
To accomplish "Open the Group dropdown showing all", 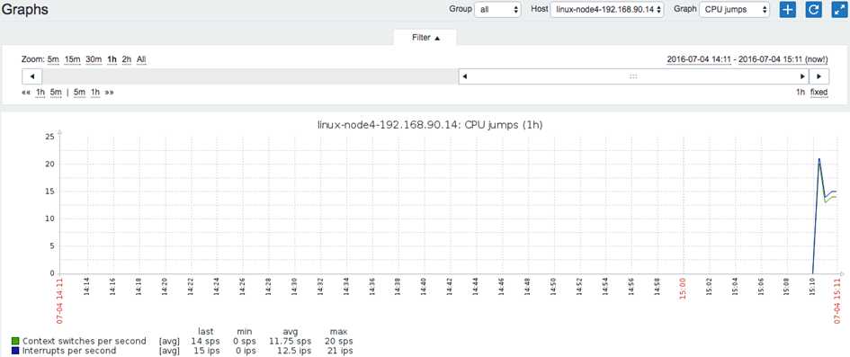I will 497,10.
